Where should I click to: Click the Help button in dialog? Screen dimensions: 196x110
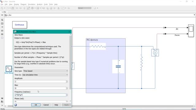point(56,105)
